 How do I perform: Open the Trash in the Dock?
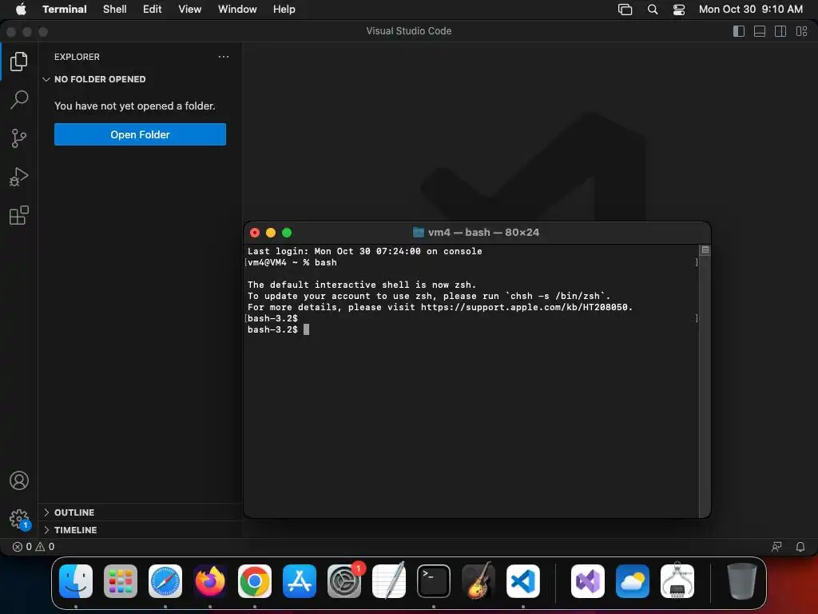pos(741,581)
